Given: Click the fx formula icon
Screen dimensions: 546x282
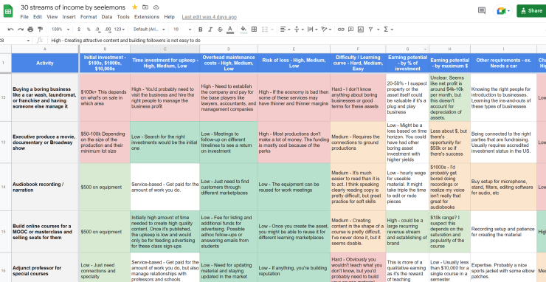Looking at the screenshot, I should (40, 41).
